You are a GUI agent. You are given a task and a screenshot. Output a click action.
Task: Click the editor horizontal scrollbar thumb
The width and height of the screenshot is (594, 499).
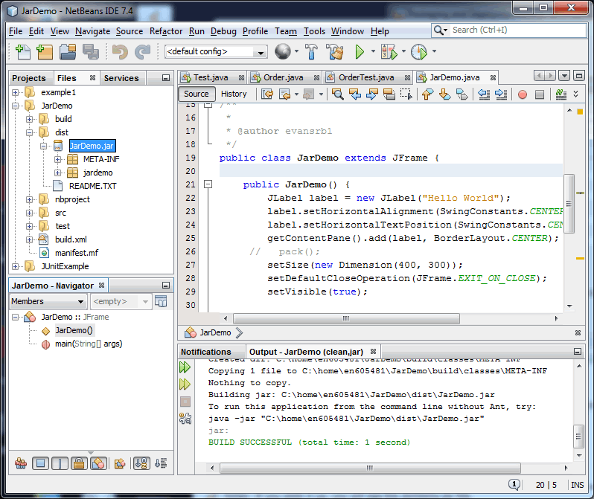pos(346,318)
